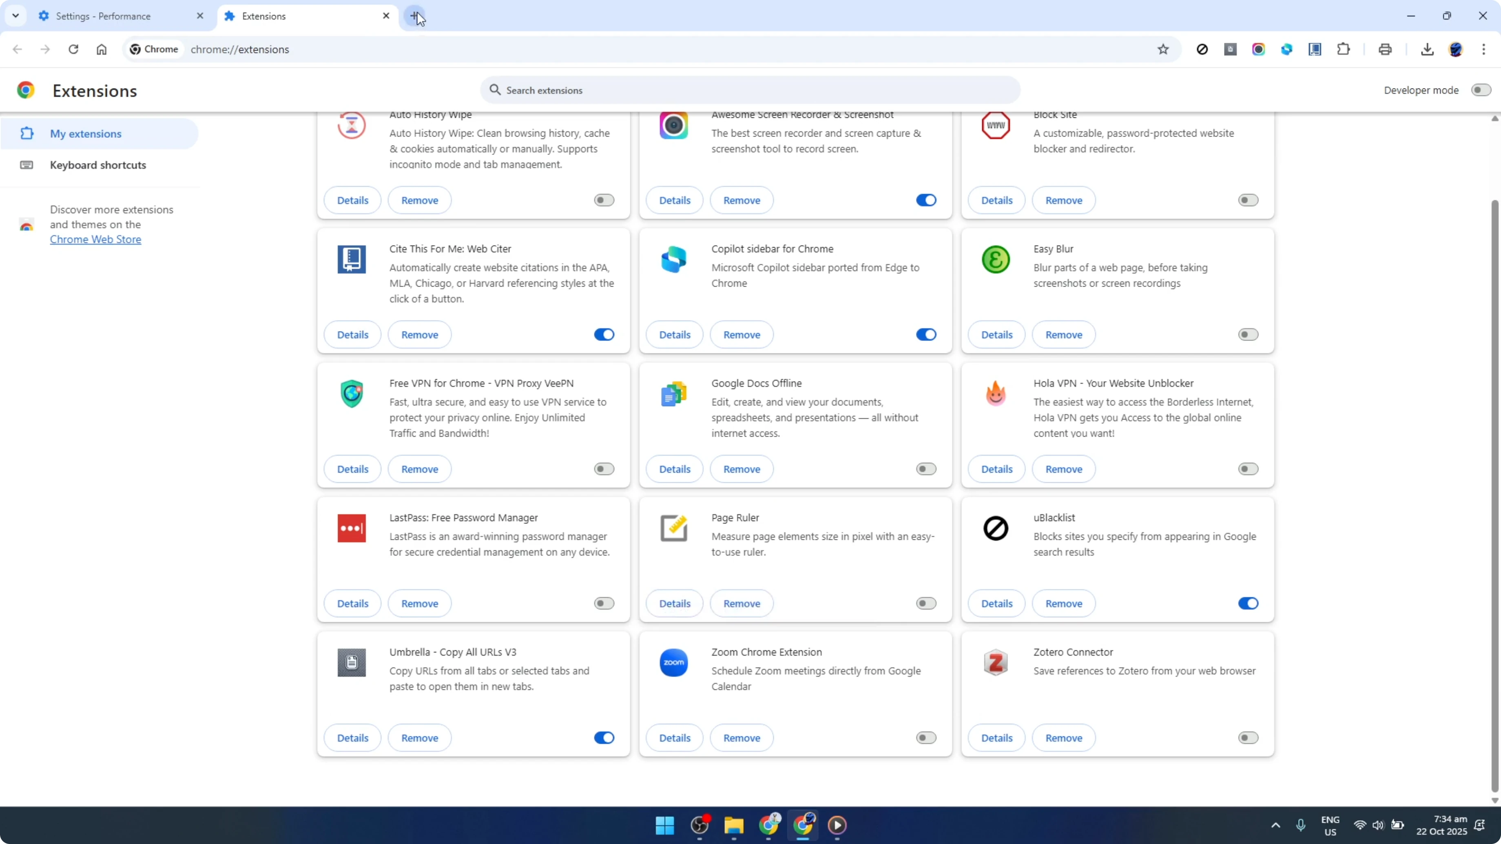Disable Cite This For Me extension
The height and width of the screenshot is (844, 1501).
[604, 335]
